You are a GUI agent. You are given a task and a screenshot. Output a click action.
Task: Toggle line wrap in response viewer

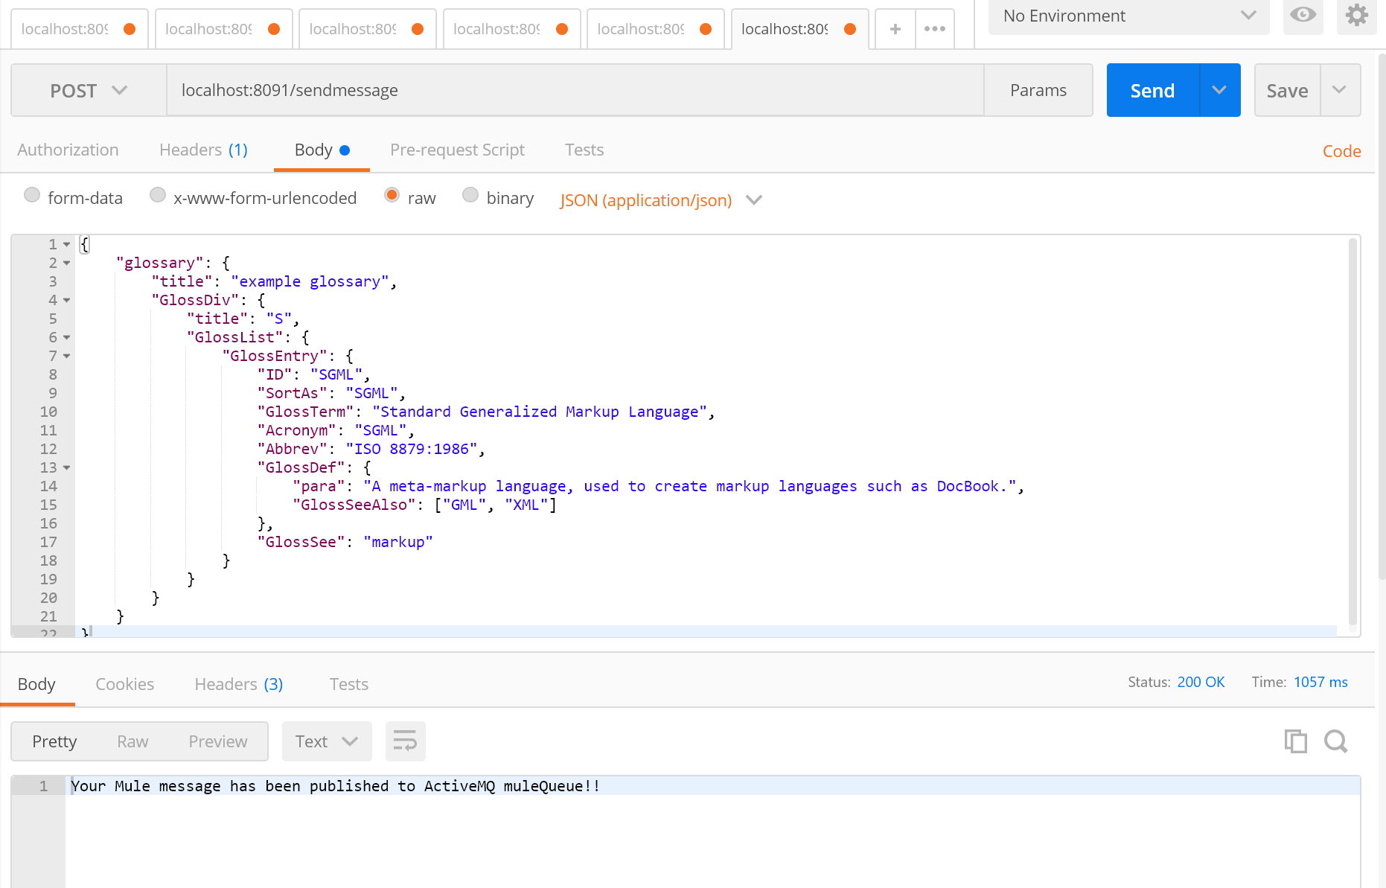[x=405, y=741]
